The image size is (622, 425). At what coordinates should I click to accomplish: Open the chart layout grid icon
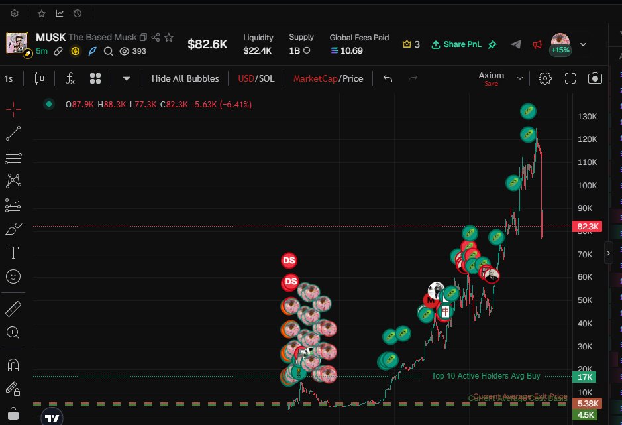tap(95, 78)
